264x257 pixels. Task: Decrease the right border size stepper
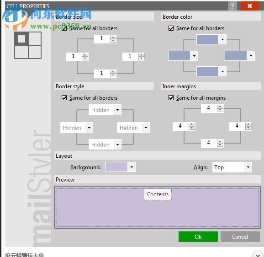[x=142, y=59]
